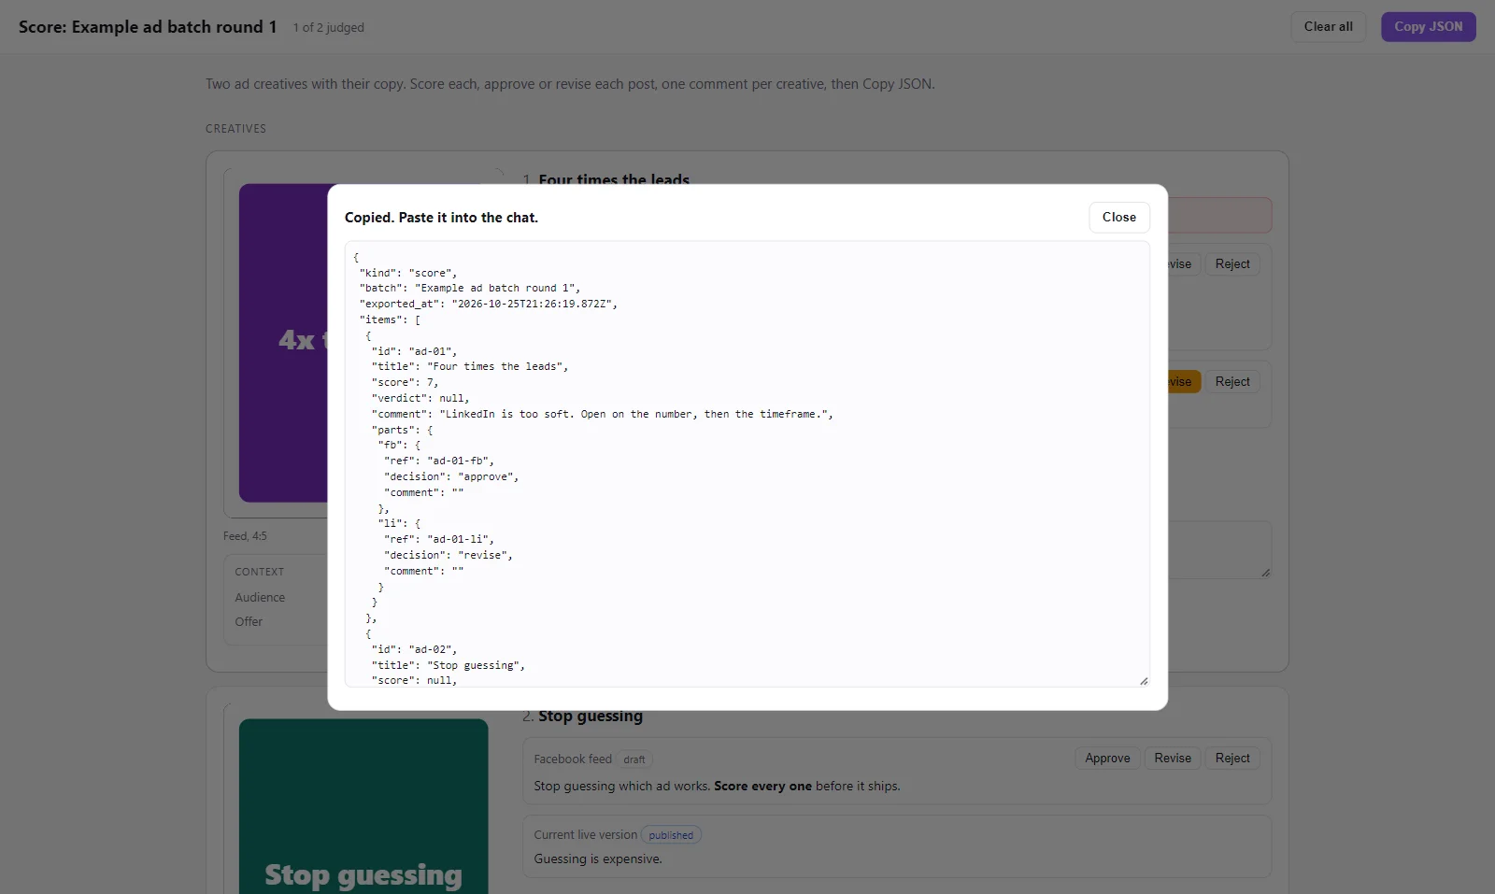Select the "decision": "approve" line in JSON
The height and width of the screenshot is (894, 1495).
click(451, 476)
